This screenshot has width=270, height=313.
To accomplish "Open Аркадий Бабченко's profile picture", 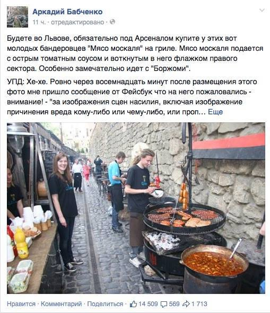I will (18, 17).
